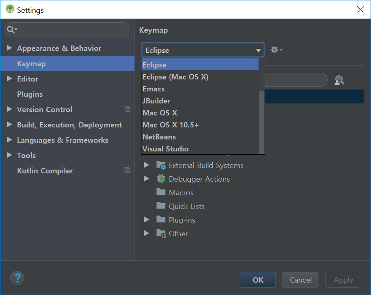The image size is (371, 295).
Task: Click the External Build Systems folder icon
Action: click(x=161, y=165)
